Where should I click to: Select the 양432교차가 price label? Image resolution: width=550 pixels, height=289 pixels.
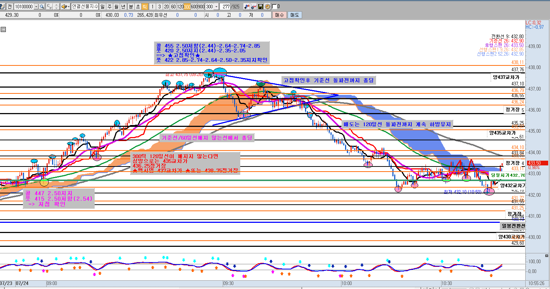(x=512, y=185)
